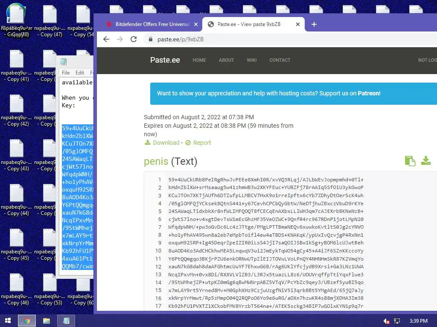Select desktop file nxpabeq9u Copy (41)
This screenshot has height=327, width=437.
[x=17, y=66]
